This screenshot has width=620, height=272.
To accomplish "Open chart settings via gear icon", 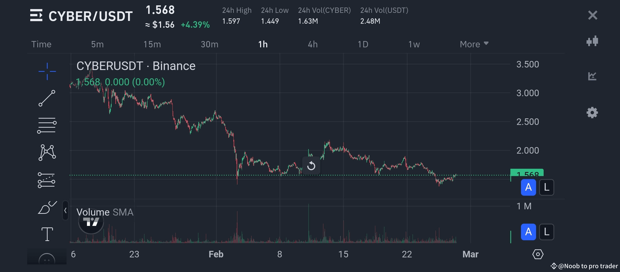I will tap(592, 113).
